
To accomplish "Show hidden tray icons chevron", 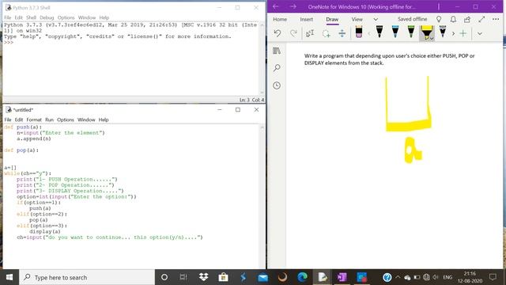I will tap(398, 277).
